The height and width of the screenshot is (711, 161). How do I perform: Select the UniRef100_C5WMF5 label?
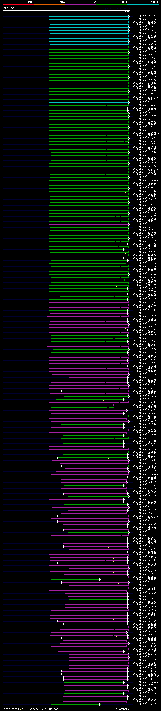tap(144, 294)
